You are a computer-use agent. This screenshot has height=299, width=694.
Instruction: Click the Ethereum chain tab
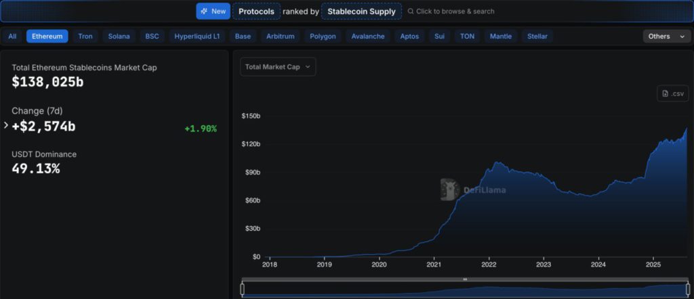(x=47, y=37)
